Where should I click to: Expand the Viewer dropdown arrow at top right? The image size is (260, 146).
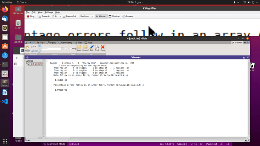pyautogui.click(x=245, y=43)
